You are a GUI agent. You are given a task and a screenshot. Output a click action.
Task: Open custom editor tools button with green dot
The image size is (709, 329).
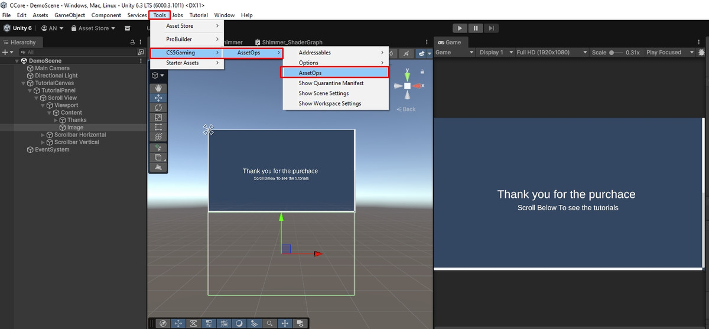click(x=158, y=148)
